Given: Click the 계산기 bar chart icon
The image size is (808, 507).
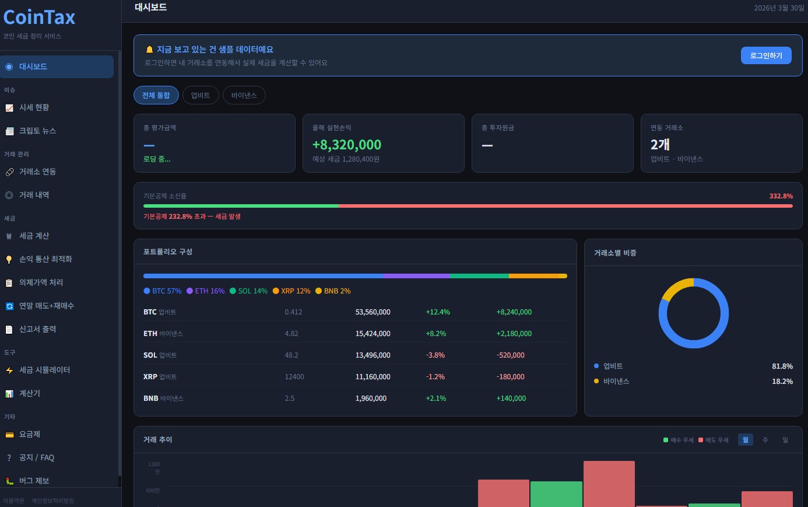Looking at the screenshot, I should [9, 393].
